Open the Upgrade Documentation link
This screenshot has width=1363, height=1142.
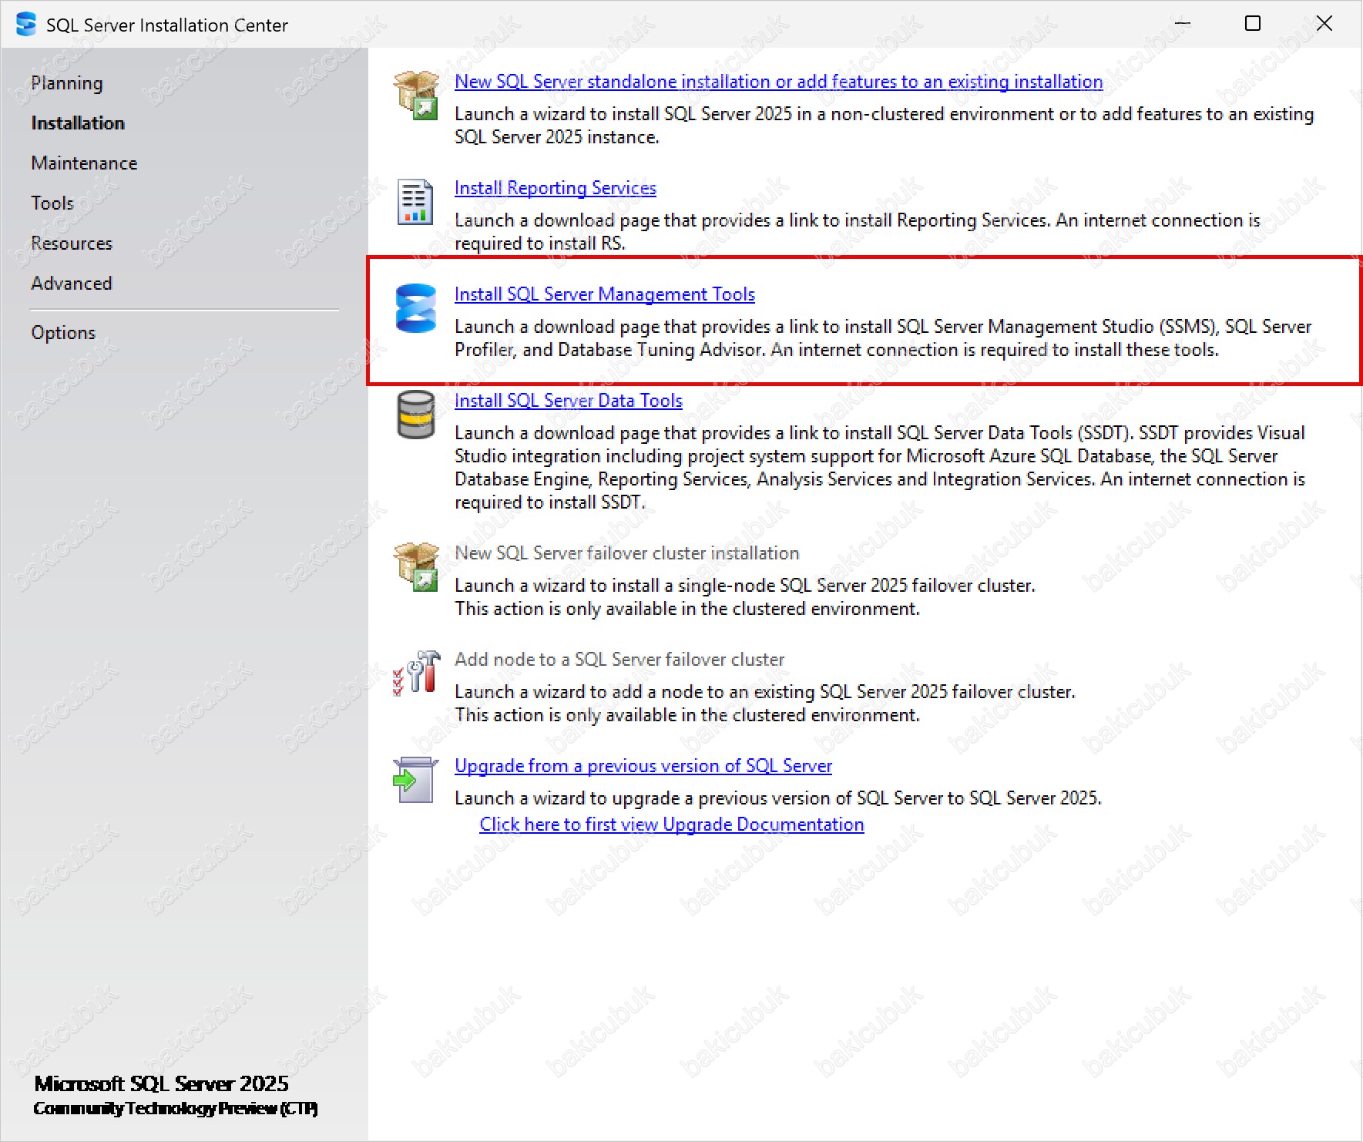(x=672, y=825)
